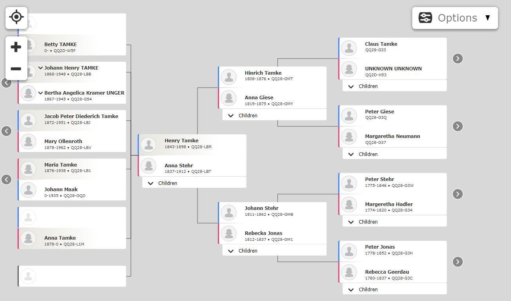Zoom in with the plus button
Image resolution: width=511 pixels, height=301 pixels.
click(x=16, y=47)
